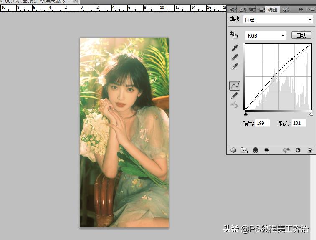Viewport: 316px width, 240px height.
Task: Click the 输出 output value field
Action: pos(263,123)
